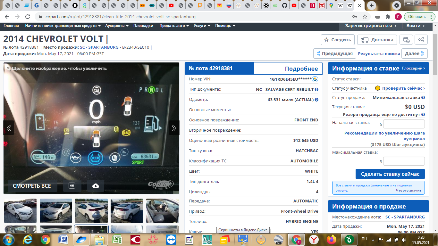Go to Главная in navigation bar
The width and height of the screenshot is (438, 246).
point(11,26)
